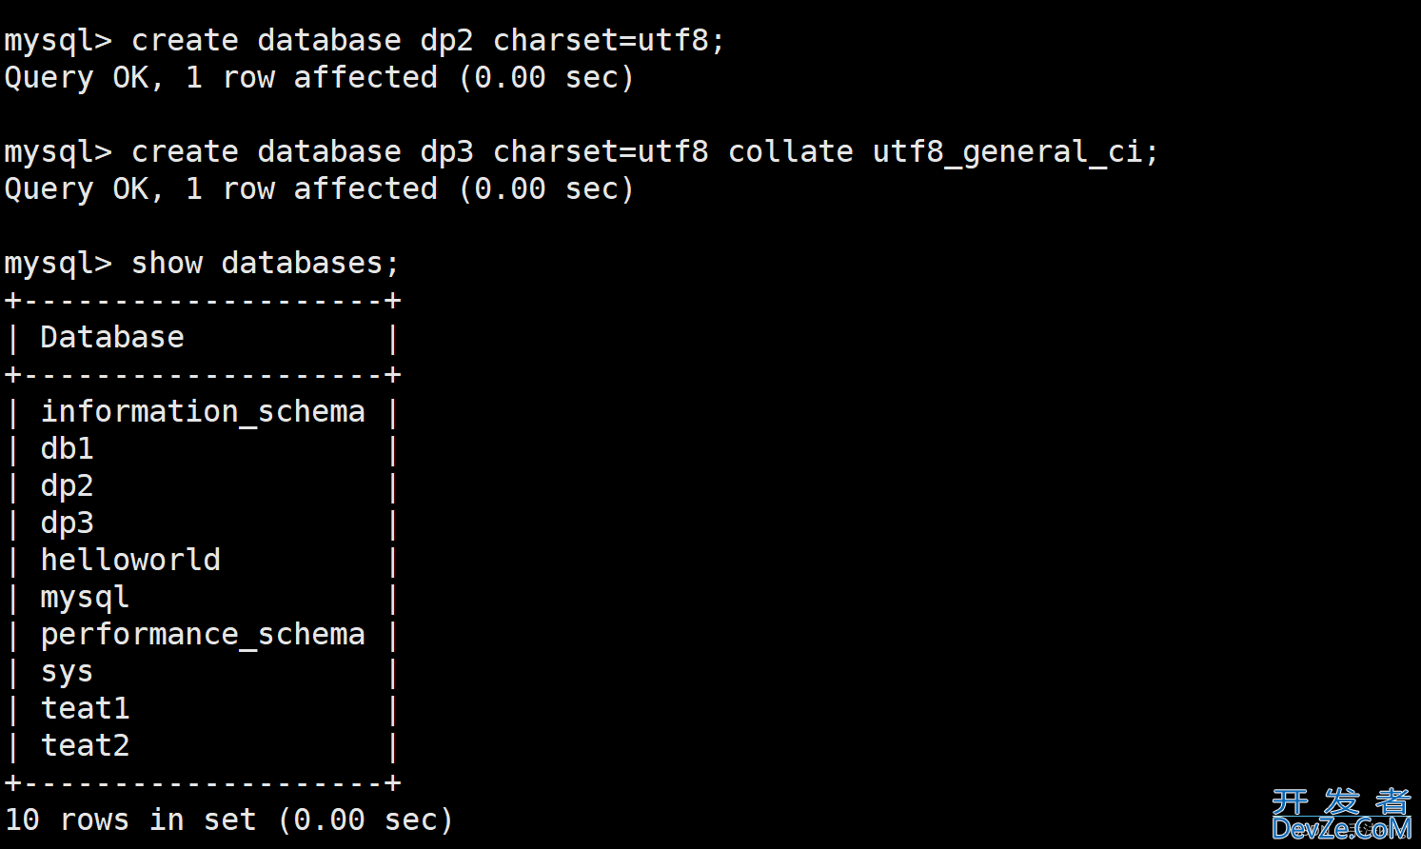
Task: Click the 'create database dp3' command line
Action: (x=581, y=152)
